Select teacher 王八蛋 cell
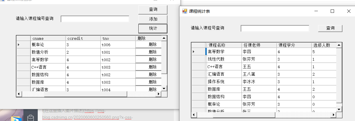Image resolution: width=355 pixels, height=121 pixels. [x=259, y=74]
